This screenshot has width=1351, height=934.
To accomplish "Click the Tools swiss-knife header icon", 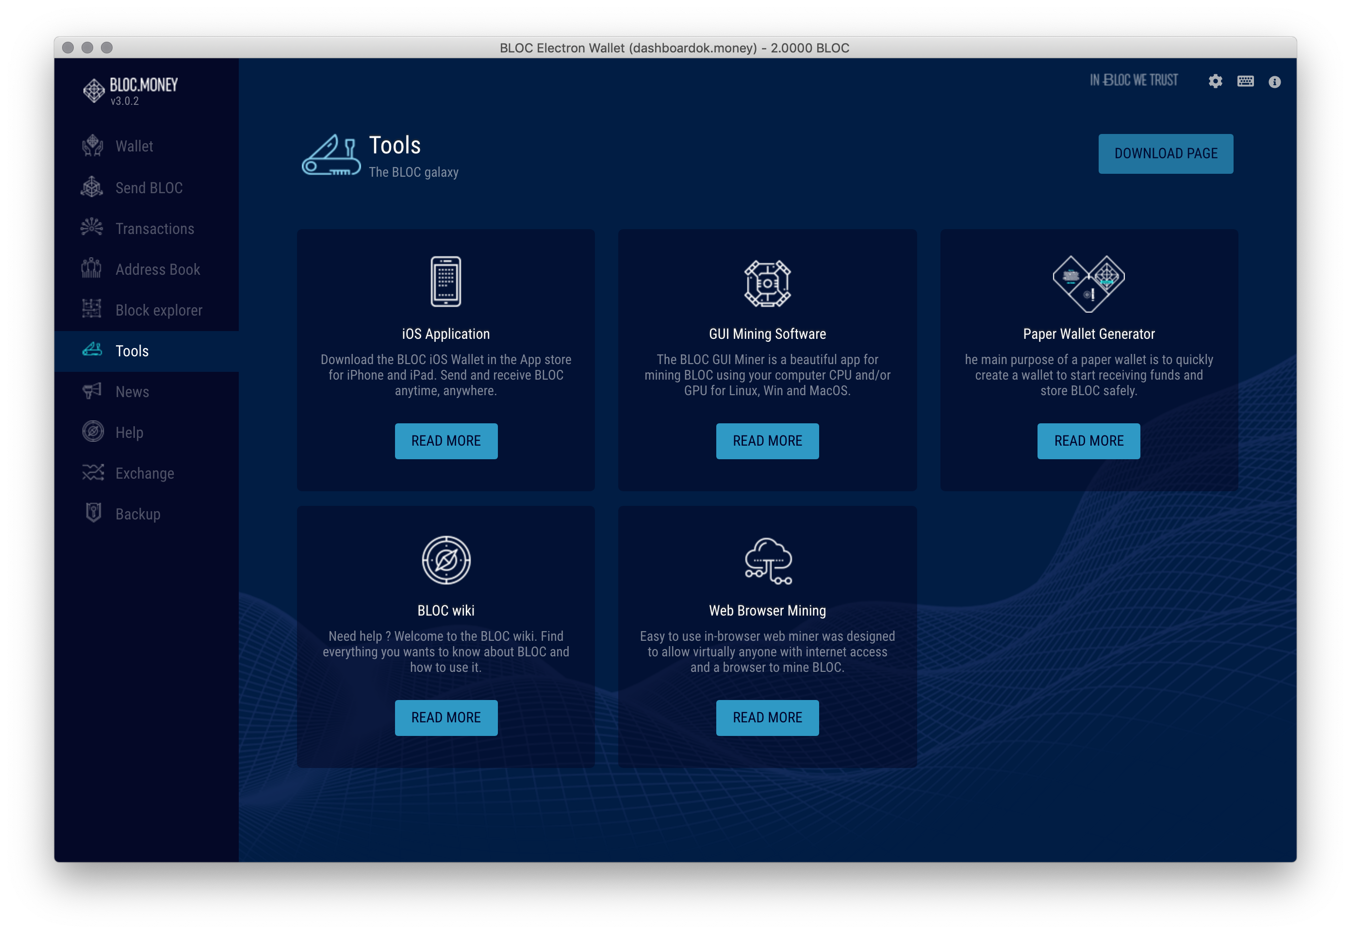I will coord(331,156).
